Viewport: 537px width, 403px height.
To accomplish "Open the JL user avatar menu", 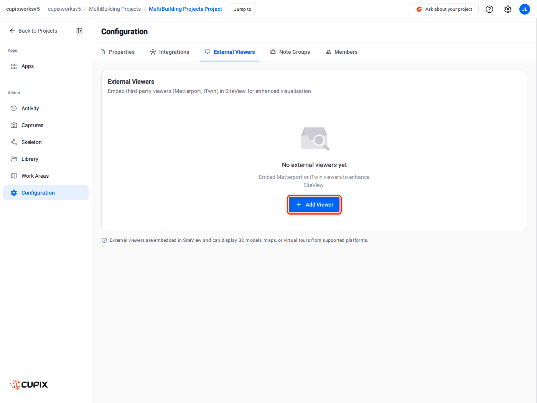I will [525, 9].
